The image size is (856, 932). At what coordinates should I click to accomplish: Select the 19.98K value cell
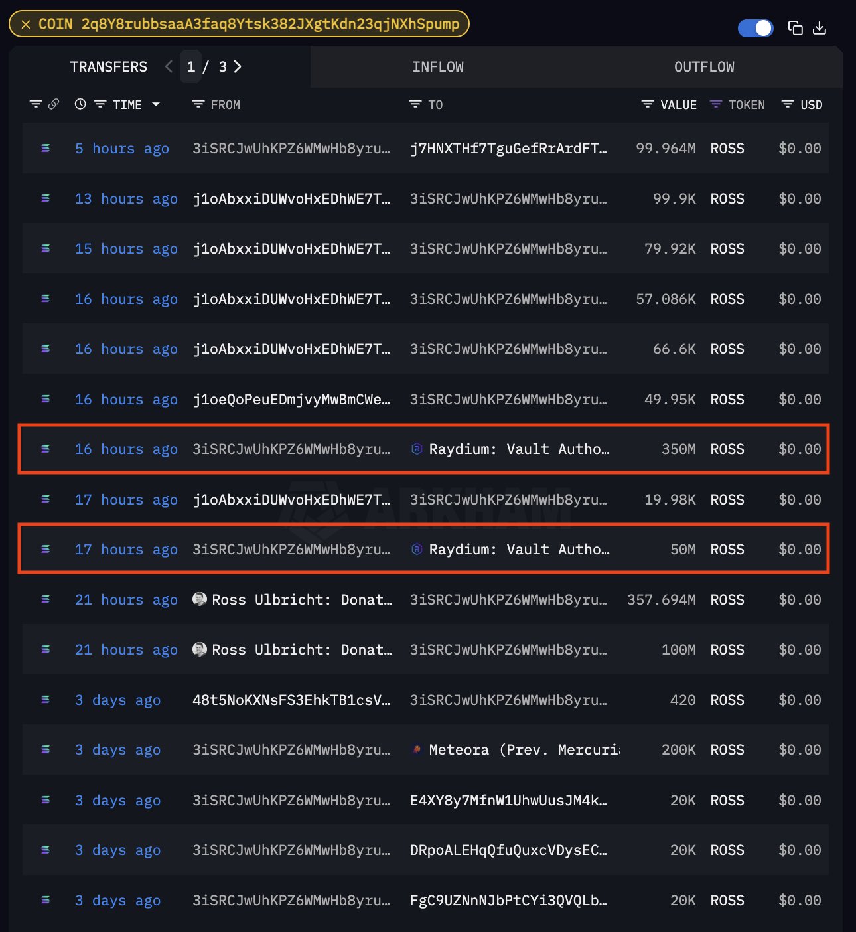click(670, 500)
